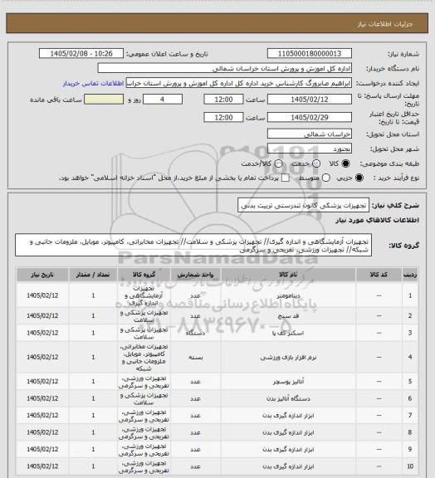The height and width of the screenshot is (478, 435).
Task: Select ابزار اندازه گیری بدن in row 10
Action: 288,466
